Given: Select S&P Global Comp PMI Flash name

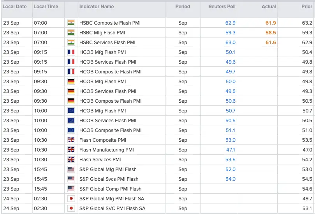Looking at the screenshot, I should [x=110, y=189].
